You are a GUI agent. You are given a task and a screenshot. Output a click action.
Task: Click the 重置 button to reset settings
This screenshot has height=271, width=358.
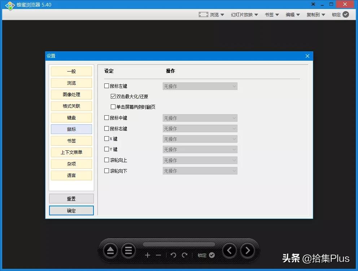click(x=71, y=198)
